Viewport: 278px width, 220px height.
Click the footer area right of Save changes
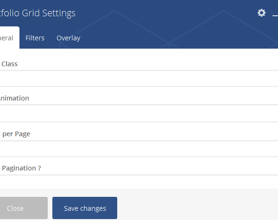tap(195, 208)
